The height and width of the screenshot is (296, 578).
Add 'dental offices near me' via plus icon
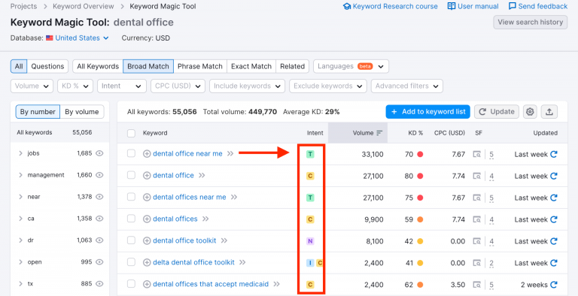(147, 198)
